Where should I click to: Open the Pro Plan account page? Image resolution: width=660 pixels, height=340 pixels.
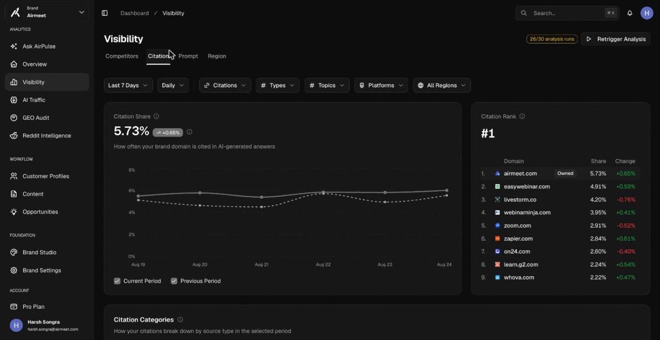tap(47, 306)
